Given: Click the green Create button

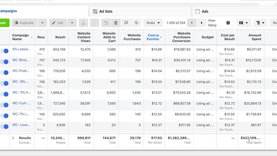Looking at the screenshot, I should pyautogui.click(x=4, y=23).
